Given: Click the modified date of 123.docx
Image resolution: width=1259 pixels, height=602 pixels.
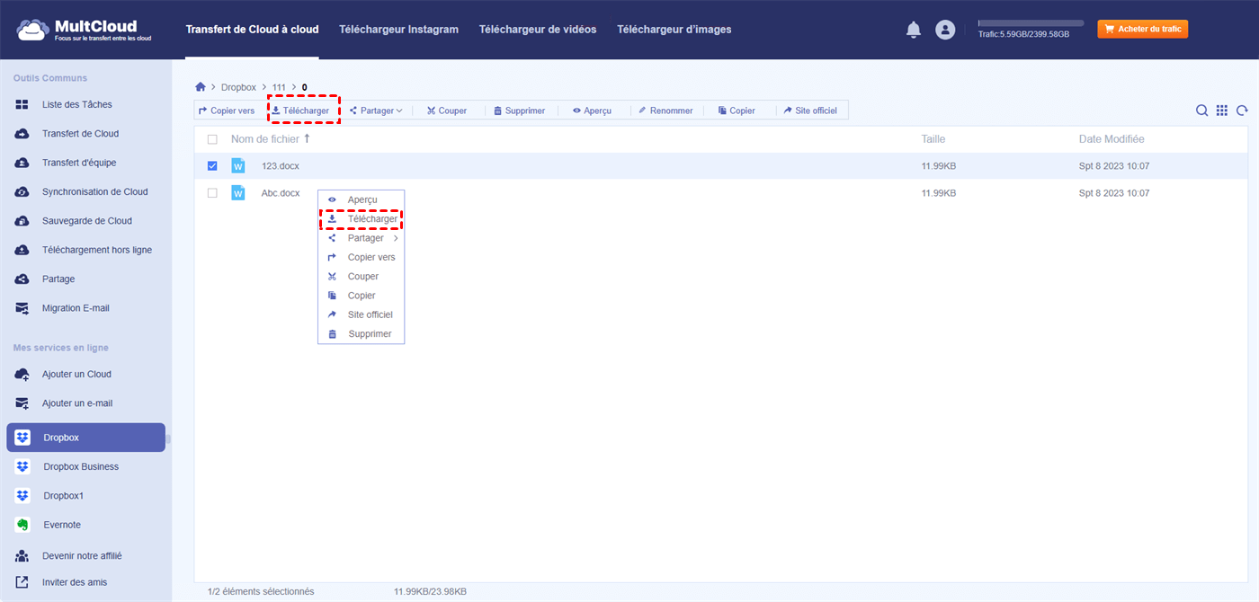Looking at the screenshot, I should 1114,166.
